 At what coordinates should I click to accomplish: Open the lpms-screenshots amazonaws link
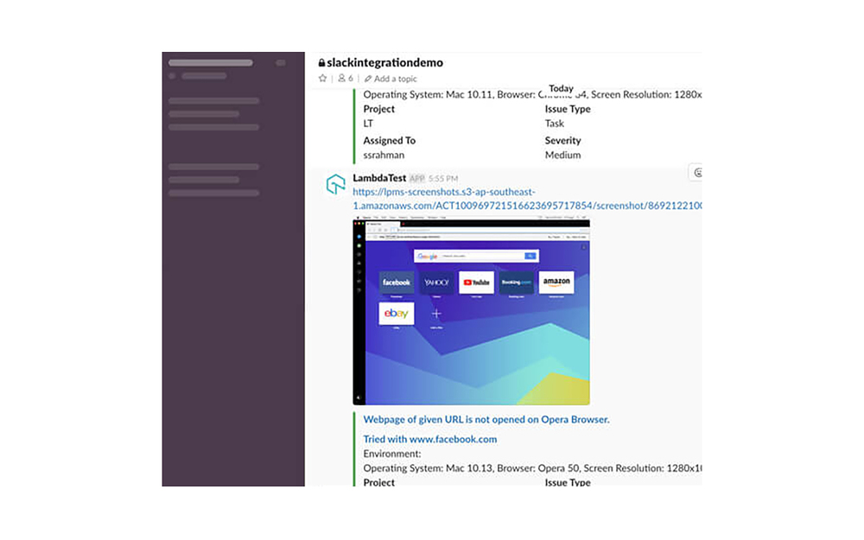pos(527,199)
